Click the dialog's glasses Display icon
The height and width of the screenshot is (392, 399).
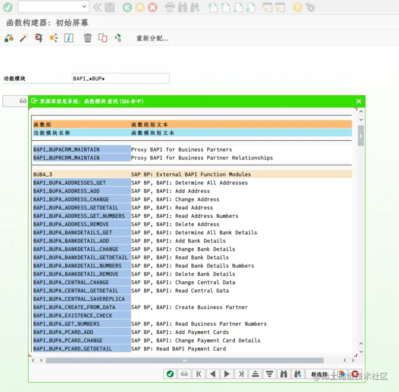[x=184, y=374]
